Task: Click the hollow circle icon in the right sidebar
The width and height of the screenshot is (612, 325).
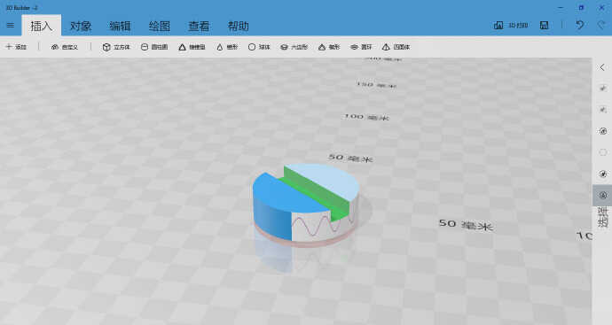Action: 602,152
